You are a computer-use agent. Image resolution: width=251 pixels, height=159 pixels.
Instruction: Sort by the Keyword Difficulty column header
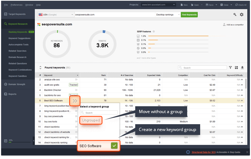click(x=230, y=75)
